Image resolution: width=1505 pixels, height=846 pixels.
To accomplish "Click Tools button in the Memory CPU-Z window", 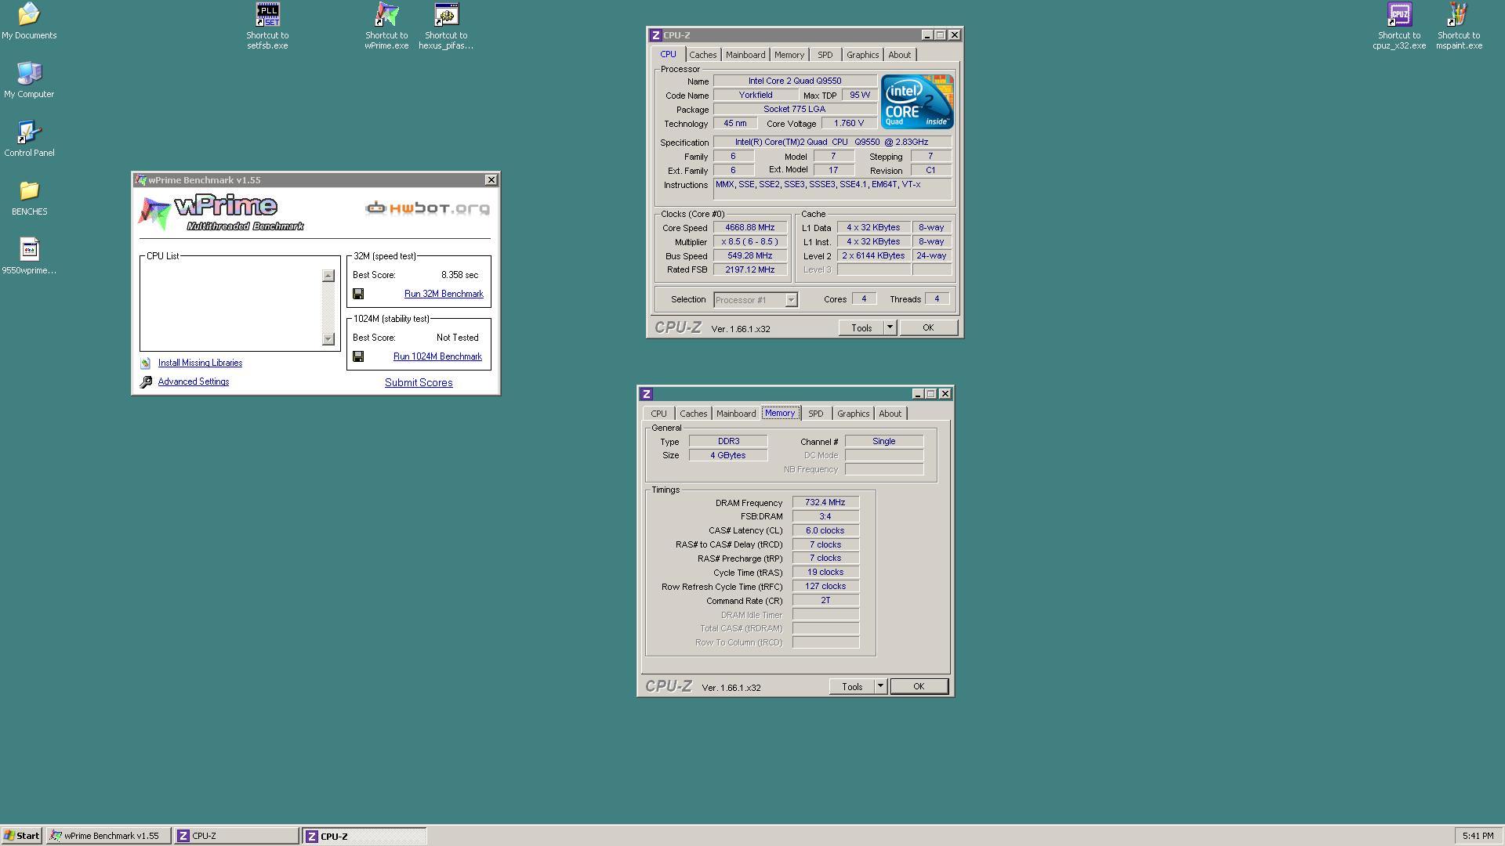I will pyautogui.click(x=852, y=687).
